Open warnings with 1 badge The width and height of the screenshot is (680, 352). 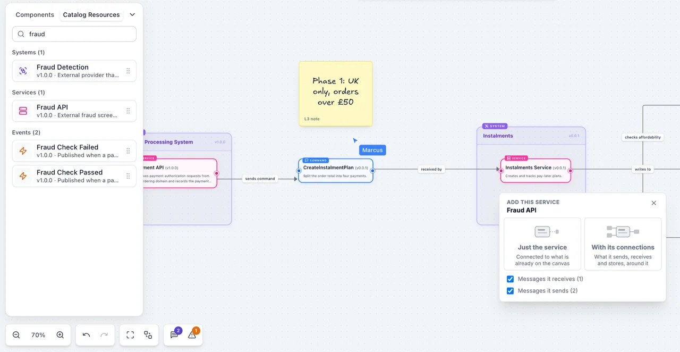pos(192,334)
